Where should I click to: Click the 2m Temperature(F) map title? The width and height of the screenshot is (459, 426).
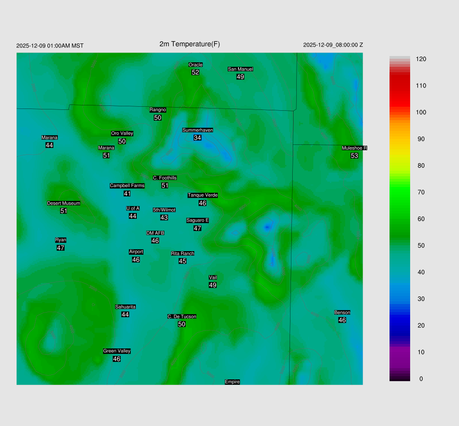click(x=190, y=44)
